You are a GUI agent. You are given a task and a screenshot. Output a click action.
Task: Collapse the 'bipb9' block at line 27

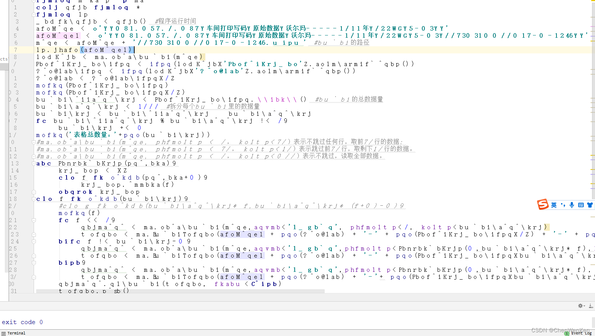click(x=34, y=263)
